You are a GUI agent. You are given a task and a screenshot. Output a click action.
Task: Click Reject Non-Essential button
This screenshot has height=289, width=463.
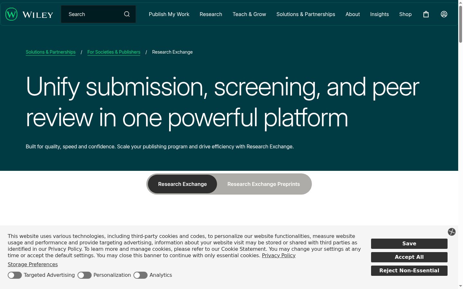409,271
